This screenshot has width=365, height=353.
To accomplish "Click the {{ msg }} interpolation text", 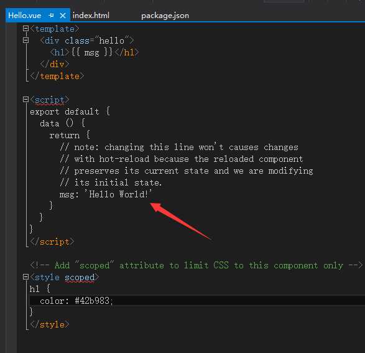I will click(91, 52).
